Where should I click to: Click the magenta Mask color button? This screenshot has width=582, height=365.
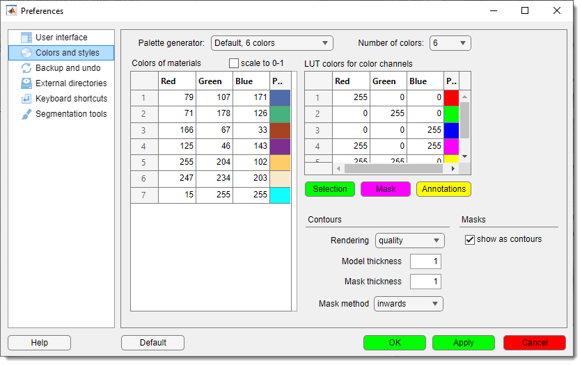pyautogui.click(x=385, y=189)
